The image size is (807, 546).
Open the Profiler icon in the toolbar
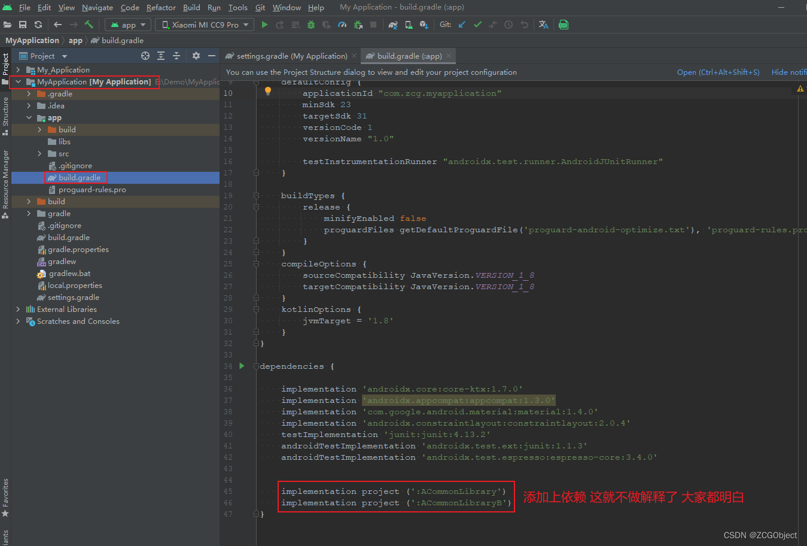coord(342,25)
